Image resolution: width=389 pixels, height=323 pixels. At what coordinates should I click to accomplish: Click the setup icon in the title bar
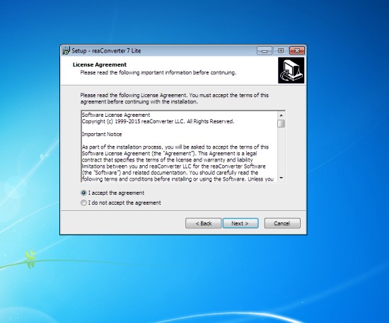(x=66, y=50)
